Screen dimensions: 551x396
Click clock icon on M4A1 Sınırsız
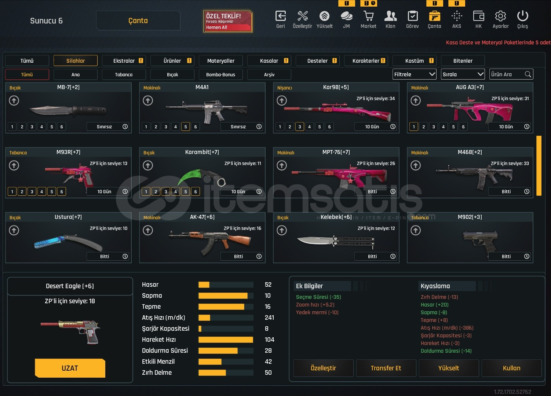(x=259, y=126)
